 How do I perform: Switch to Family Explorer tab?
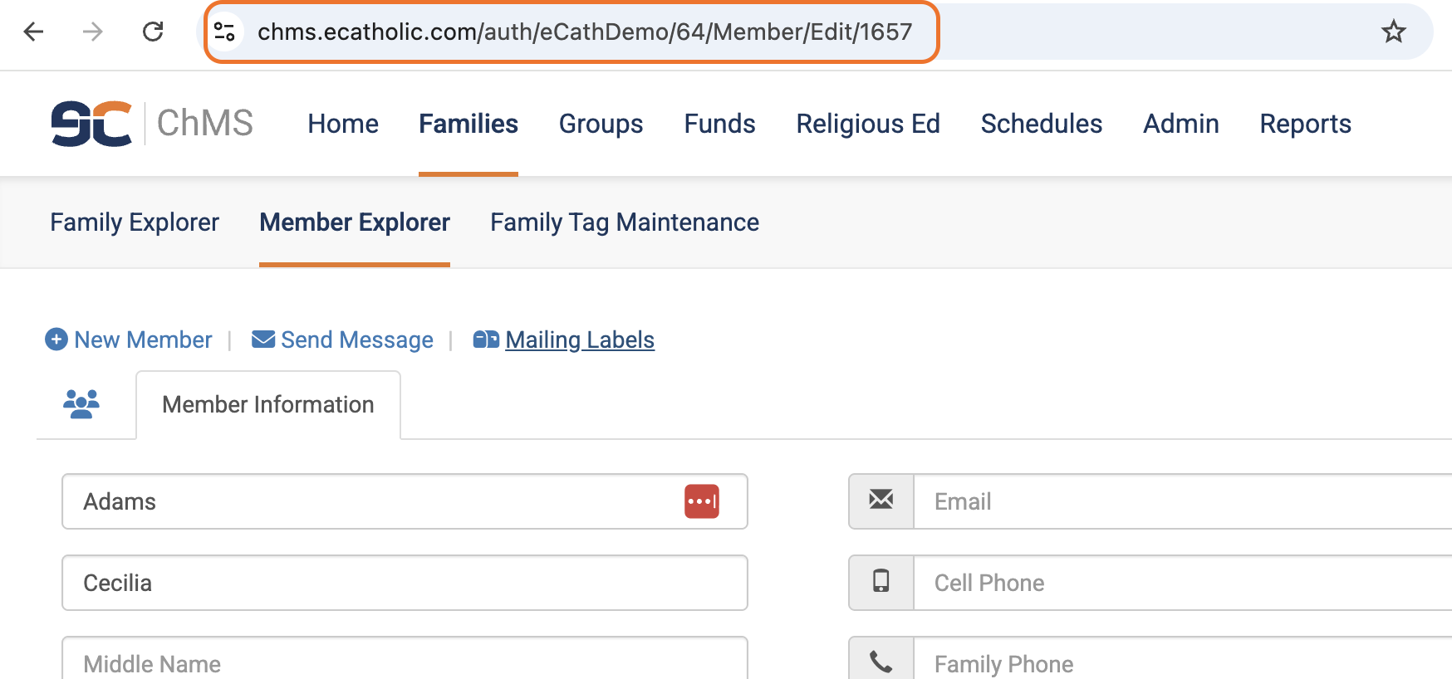[135, 222]
